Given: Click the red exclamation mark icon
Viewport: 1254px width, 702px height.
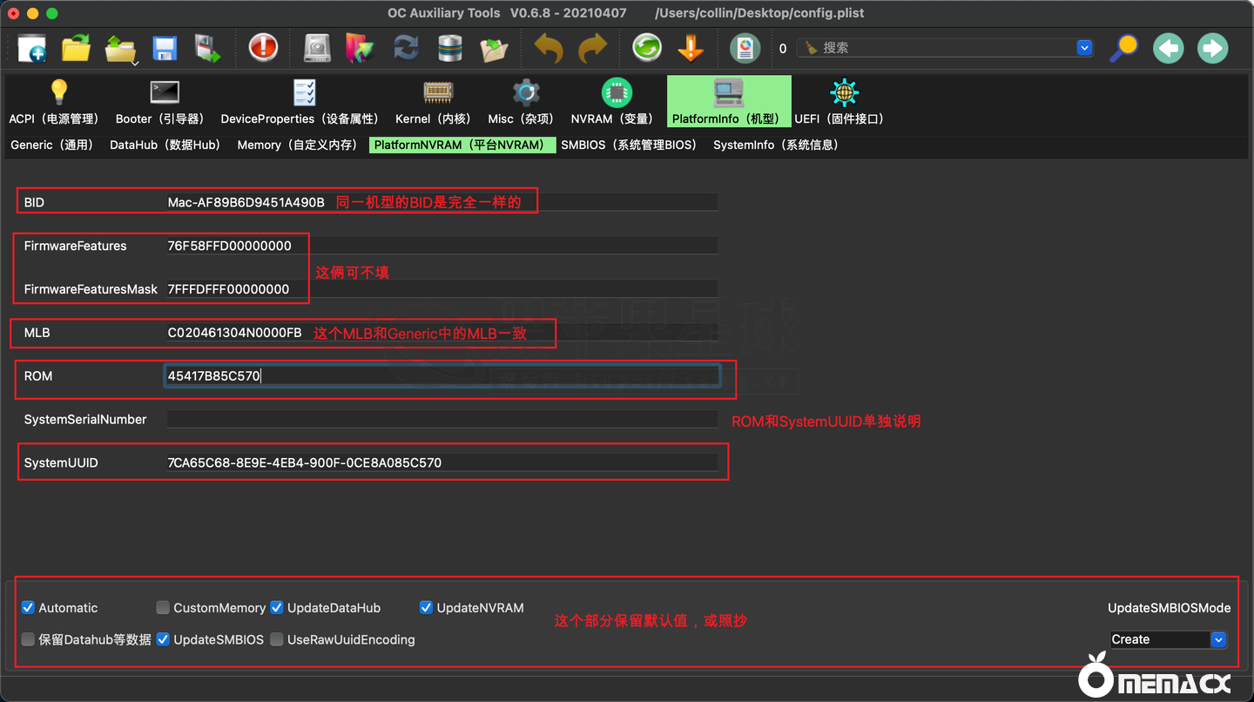Looking at the screenshot, I should click(x=263, y=48).
